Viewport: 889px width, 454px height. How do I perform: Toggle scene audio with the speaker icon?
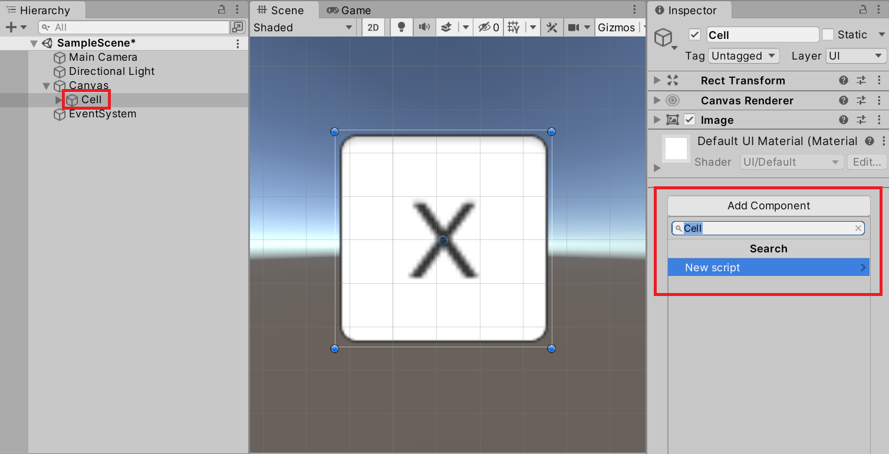tap(424, 27)
